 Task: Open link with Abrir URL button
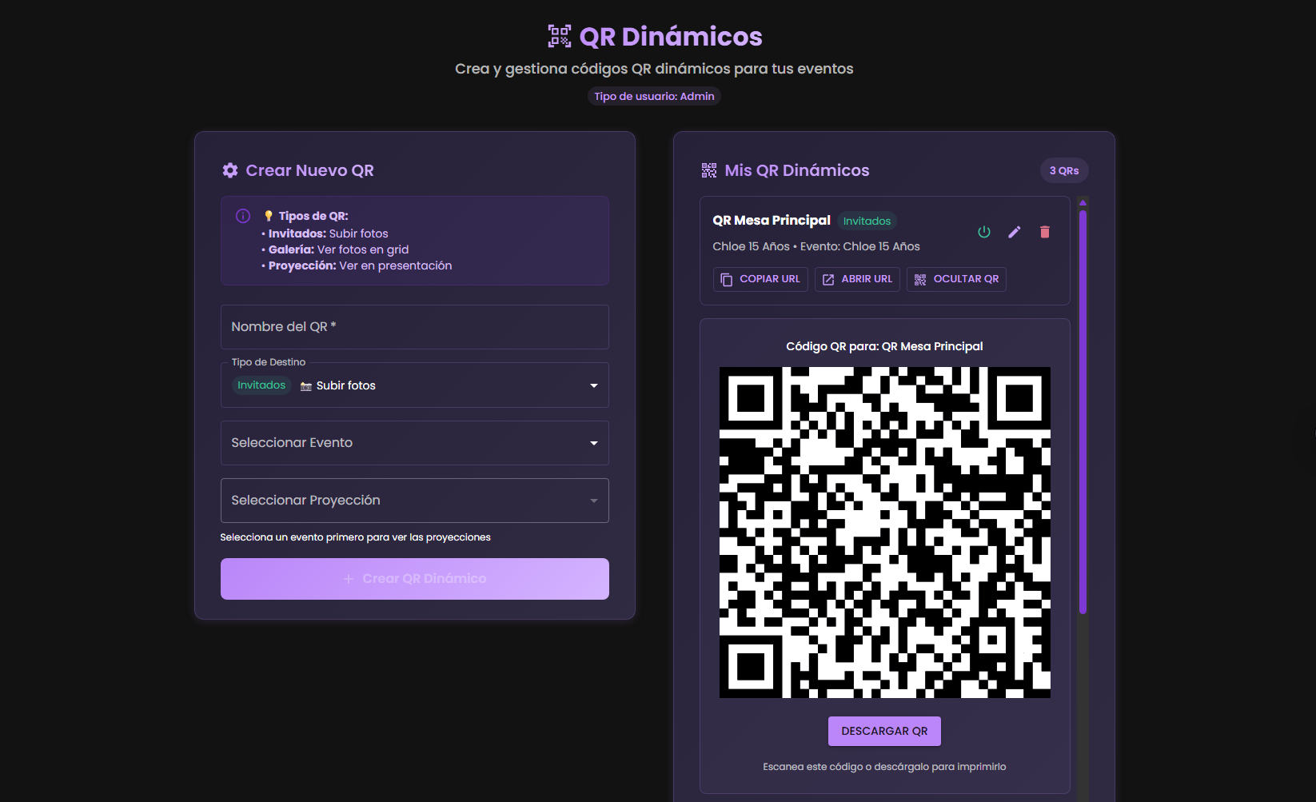[857, 279]
